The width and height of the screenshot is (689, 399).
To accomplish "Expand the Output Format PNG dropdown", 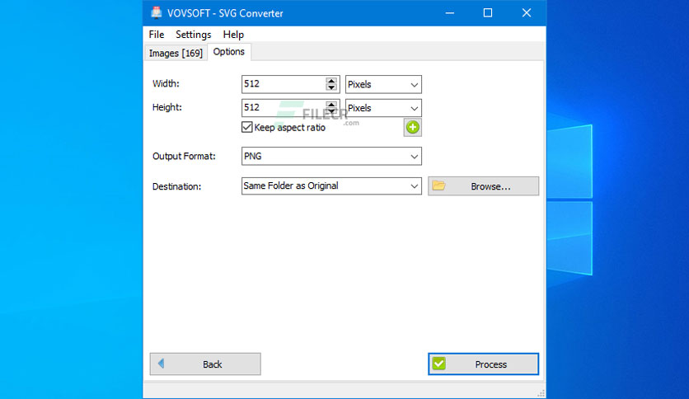I will click(x=331, y=157).
